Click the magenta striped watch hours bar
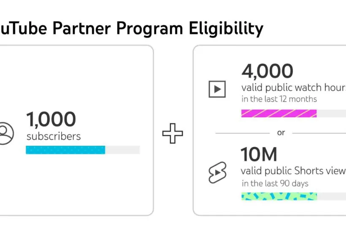The width and height of the screenshot is (346, 231). click(x=279, y=113)
